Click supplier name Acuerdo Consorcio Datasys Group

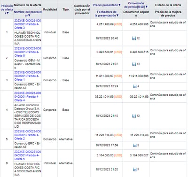28,116
